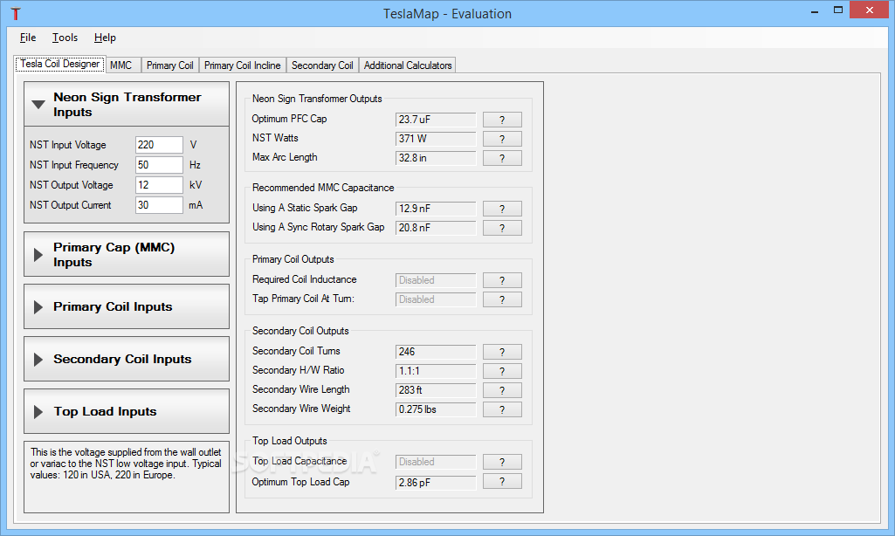Open help for Static Spark Gap capacitance
895x536 pixels.
(x=502, y=209)
